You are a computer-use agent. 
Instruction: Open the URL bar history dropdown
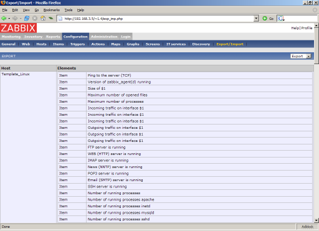(256, 19)
